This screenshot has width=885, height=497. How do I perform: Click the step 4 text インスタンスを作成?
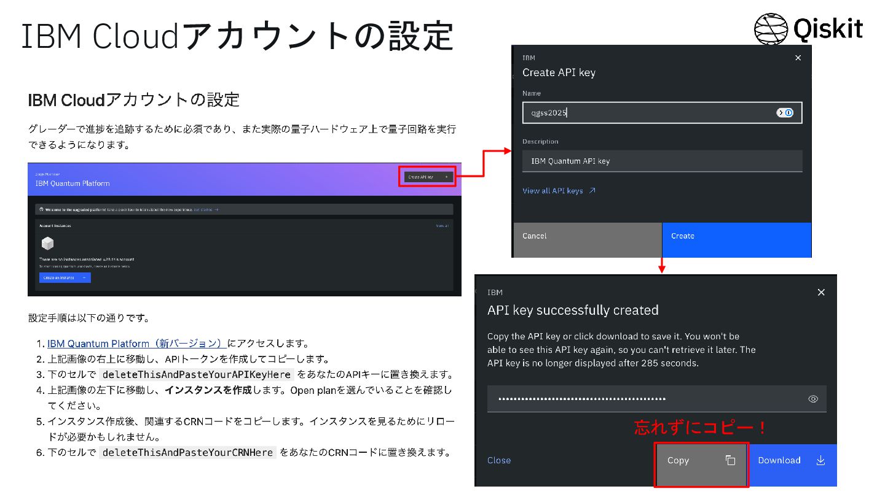tap(208, 390)
